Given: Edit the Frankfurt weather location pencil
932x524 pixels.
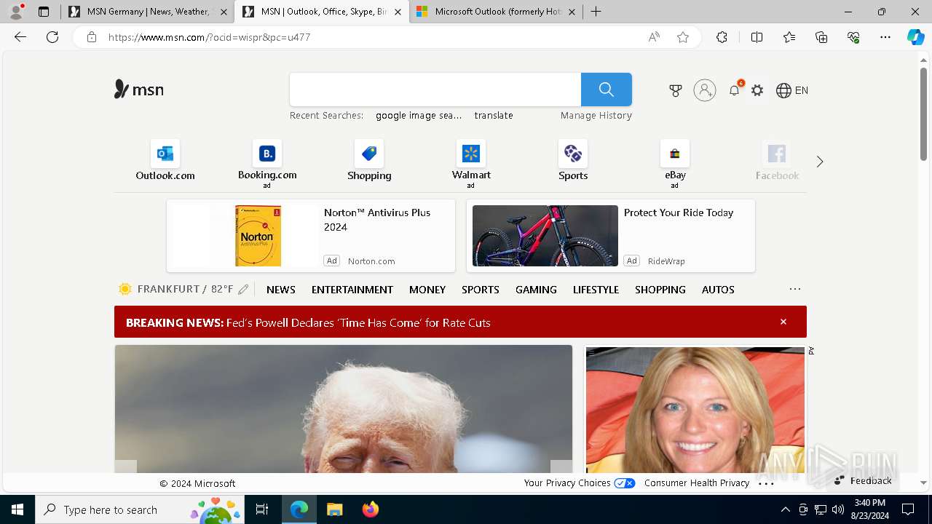Looking at the screenshot, I should click(x=243, y=290).
